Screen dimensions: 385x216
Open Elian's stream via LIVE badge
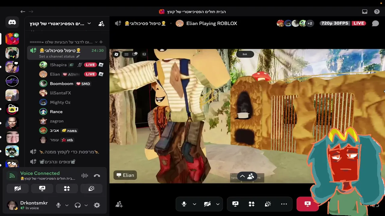point(90,74)
